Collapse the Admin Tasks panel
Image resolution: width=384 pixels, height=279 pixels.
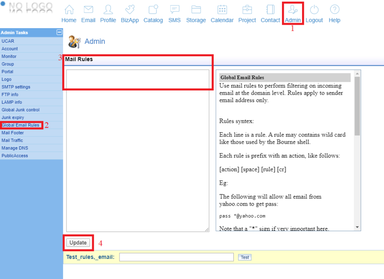[x=58, y=32]
